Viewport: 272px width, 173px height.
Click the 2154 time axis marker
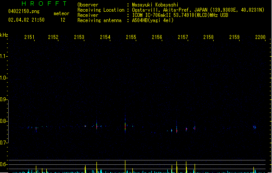105,37
